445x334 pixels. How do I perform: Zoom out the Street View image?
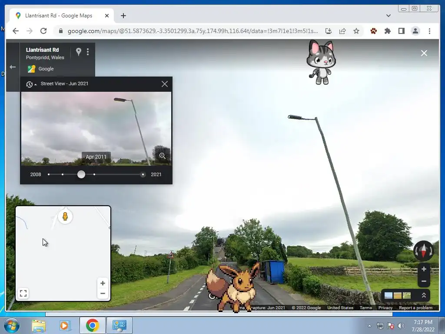coord(424,281)
